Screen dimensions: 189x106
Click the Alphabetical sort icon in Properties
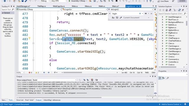click(x=163, y=78)
